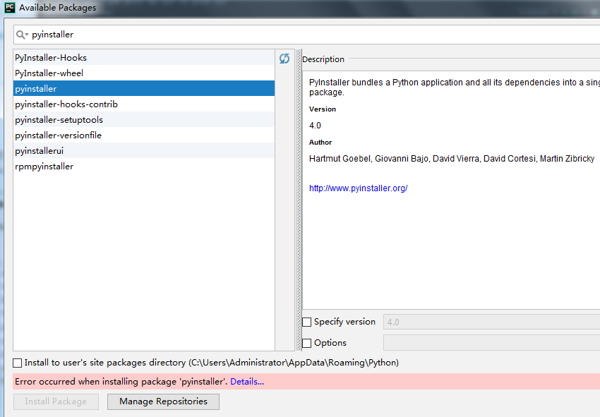This screenshot has height=417, width=600.
Task: Select rpmpyinstaller package
Action: tap(144, 167)
